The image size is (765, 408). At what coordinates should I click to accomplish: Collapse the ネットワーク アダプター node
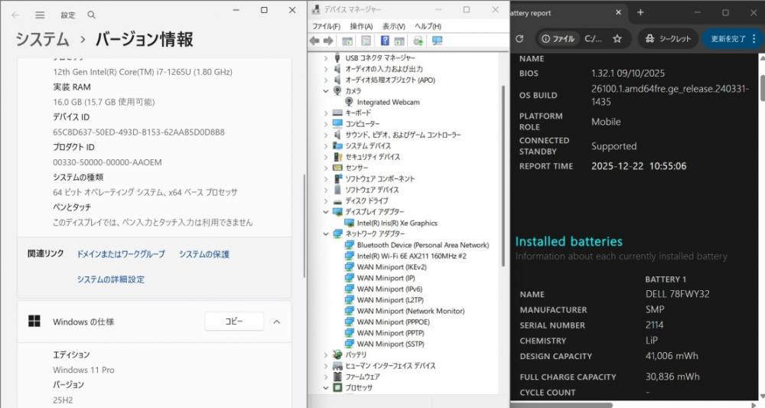[326, 233]
